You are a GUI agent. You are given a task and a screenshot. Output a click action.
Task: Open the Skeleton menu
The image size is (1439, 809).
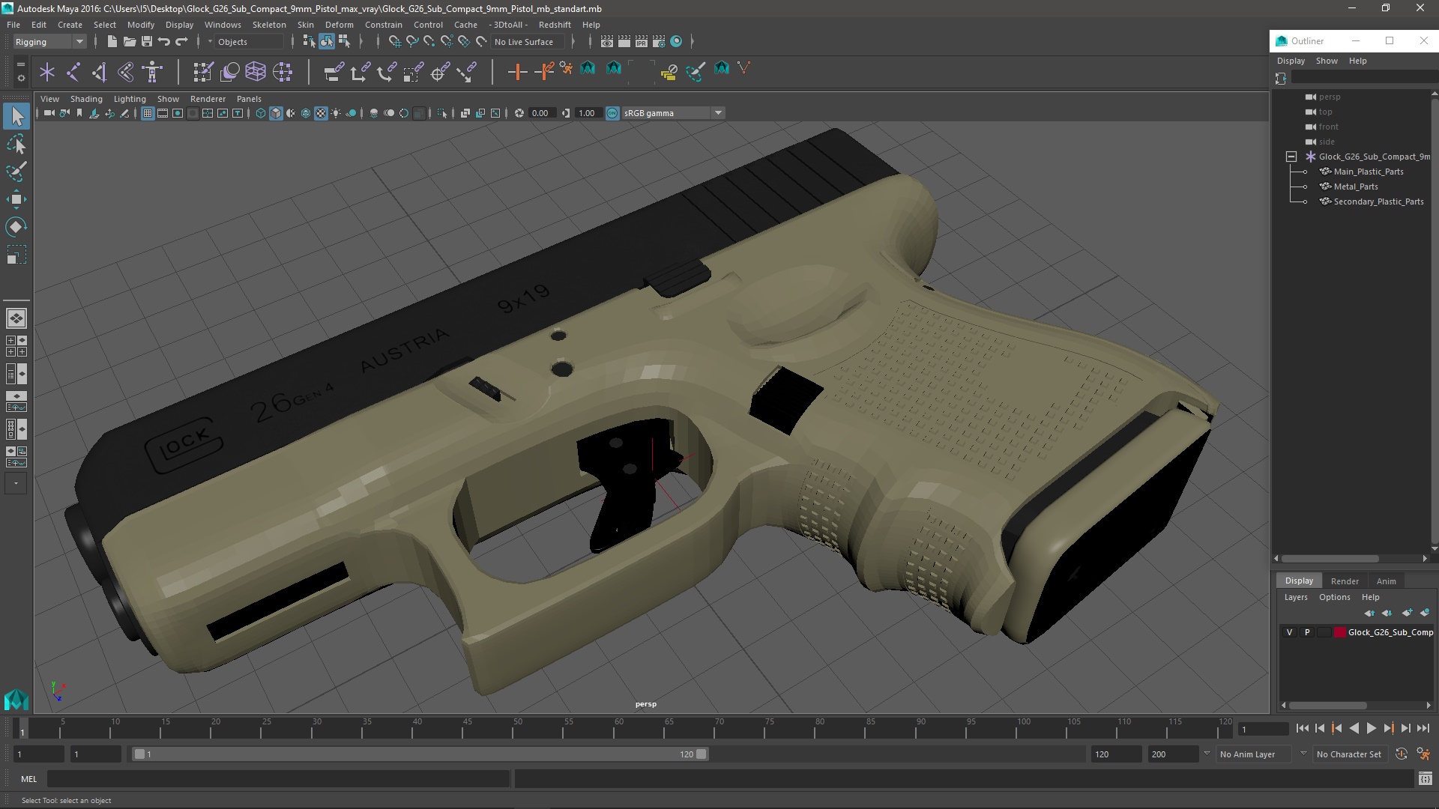point(269,25)
